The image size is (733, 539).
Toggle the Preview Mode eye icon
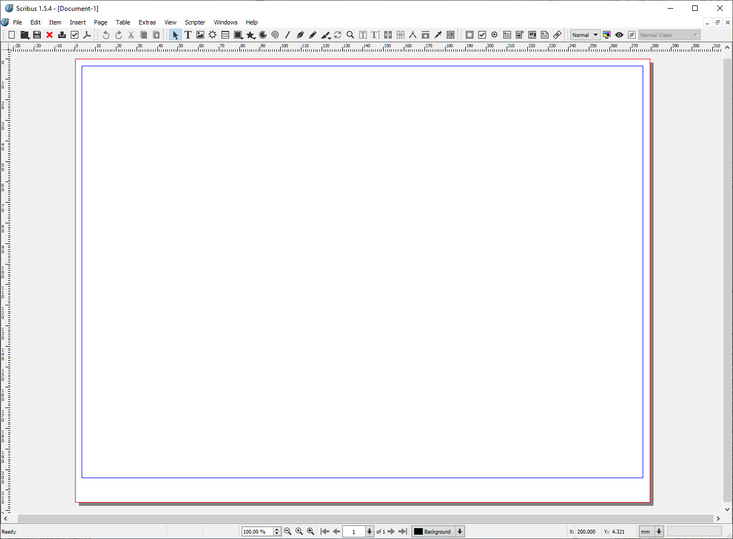pyautogui.click(x=619, y=35)
